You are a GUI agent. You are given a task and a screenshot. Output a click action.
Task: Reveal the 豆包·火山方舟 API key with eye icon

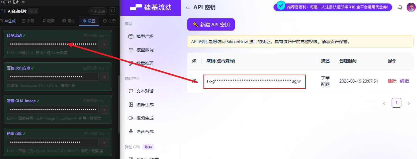click(x=104, y=77)
